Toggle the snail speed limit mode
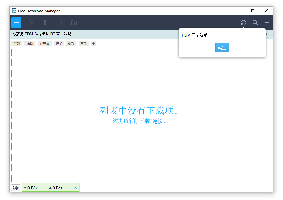283x200 pixels. pyautogui.click(x=15, y=188)
